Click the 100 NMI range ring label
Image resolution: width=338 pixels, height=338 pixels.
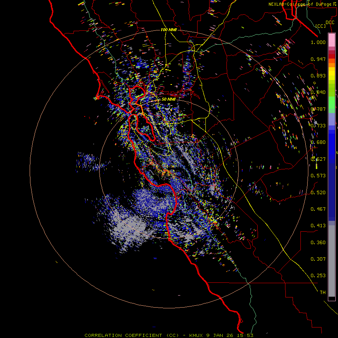pyautogui.click(x=169, y=30)
